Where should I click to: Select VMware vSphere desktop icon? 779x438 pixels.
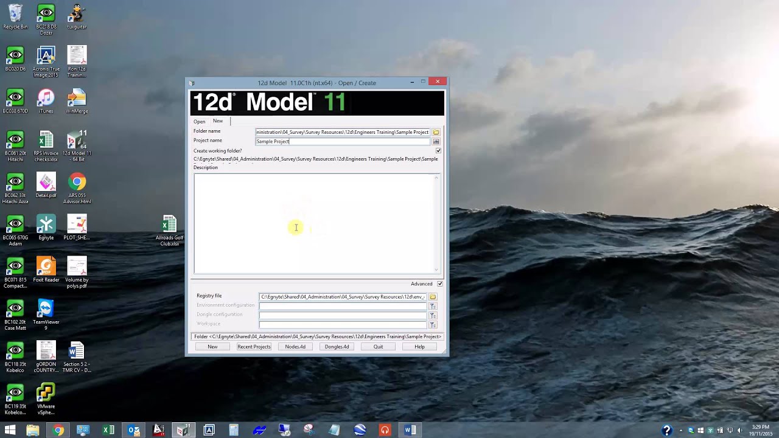pos(46,399)
